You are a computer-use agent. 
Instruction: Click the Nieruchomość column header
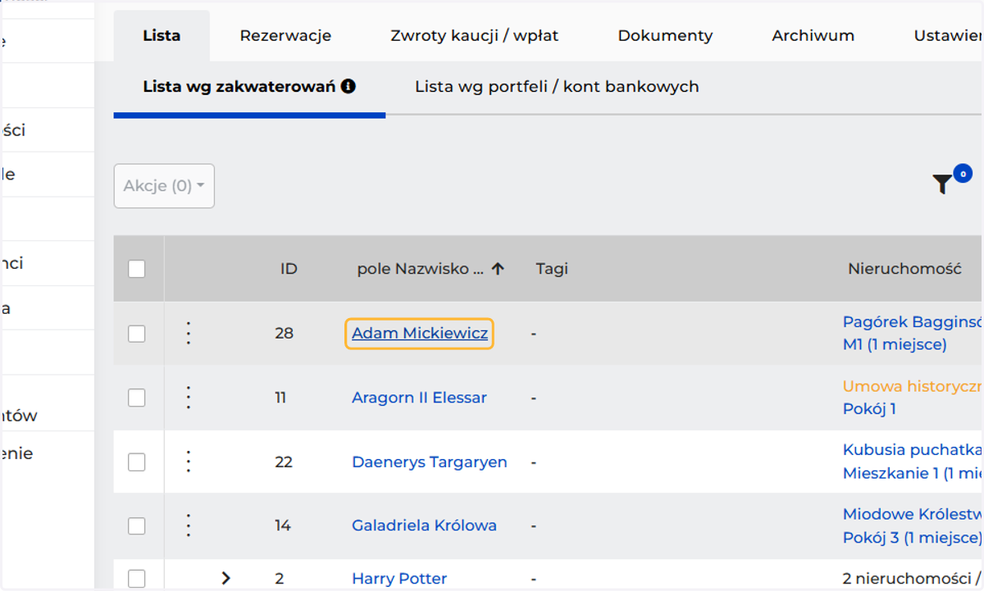904,269
